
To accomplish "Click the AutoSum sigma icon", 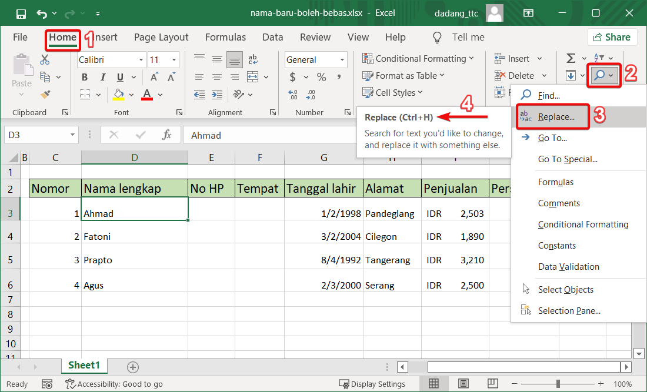I will (x=572, y=58).
